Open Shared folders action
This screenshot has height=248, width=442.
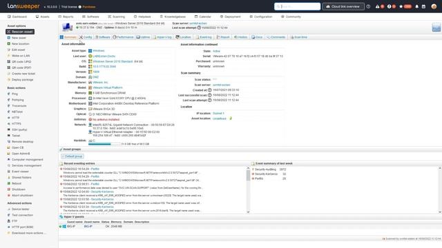point(21,178)
